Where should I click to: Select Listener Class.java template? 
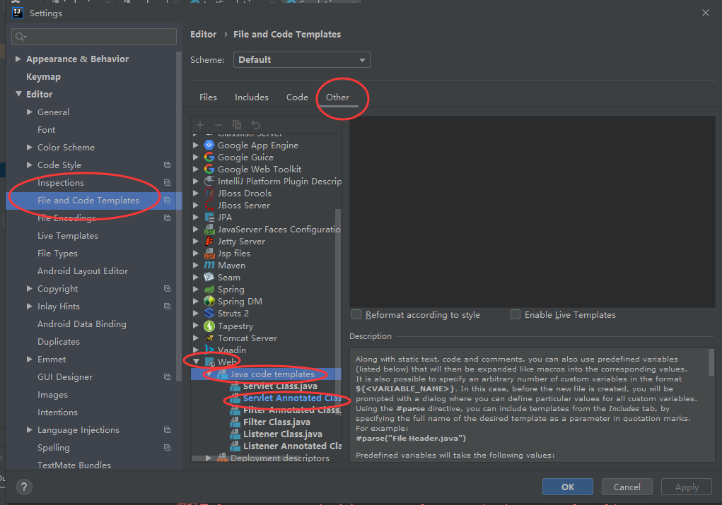point(283,434)
